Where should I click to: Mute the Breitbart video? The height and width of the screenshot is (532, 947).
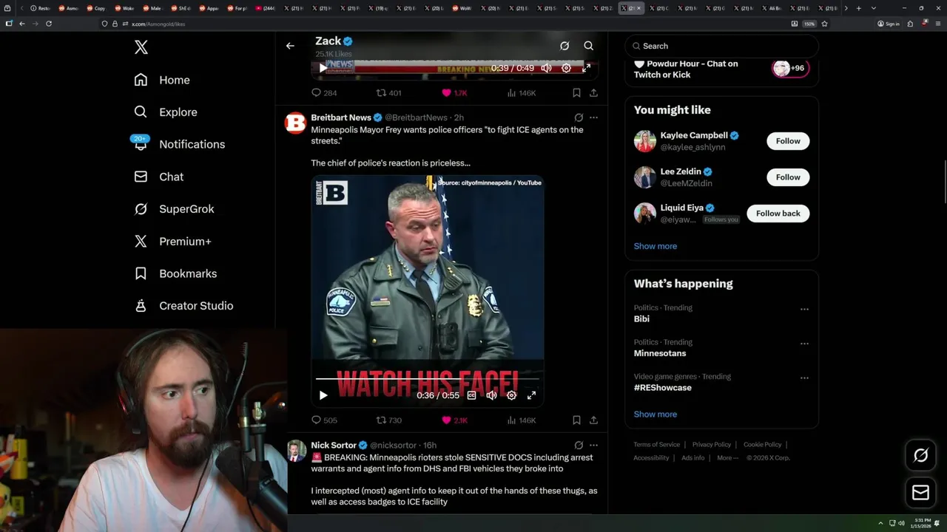pyautogui.click(x=491, y=395)
